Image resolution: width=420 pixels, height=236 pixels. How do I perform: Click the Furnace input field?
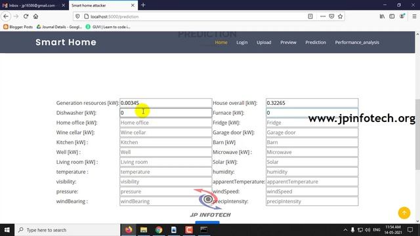(x=312, y=113)
